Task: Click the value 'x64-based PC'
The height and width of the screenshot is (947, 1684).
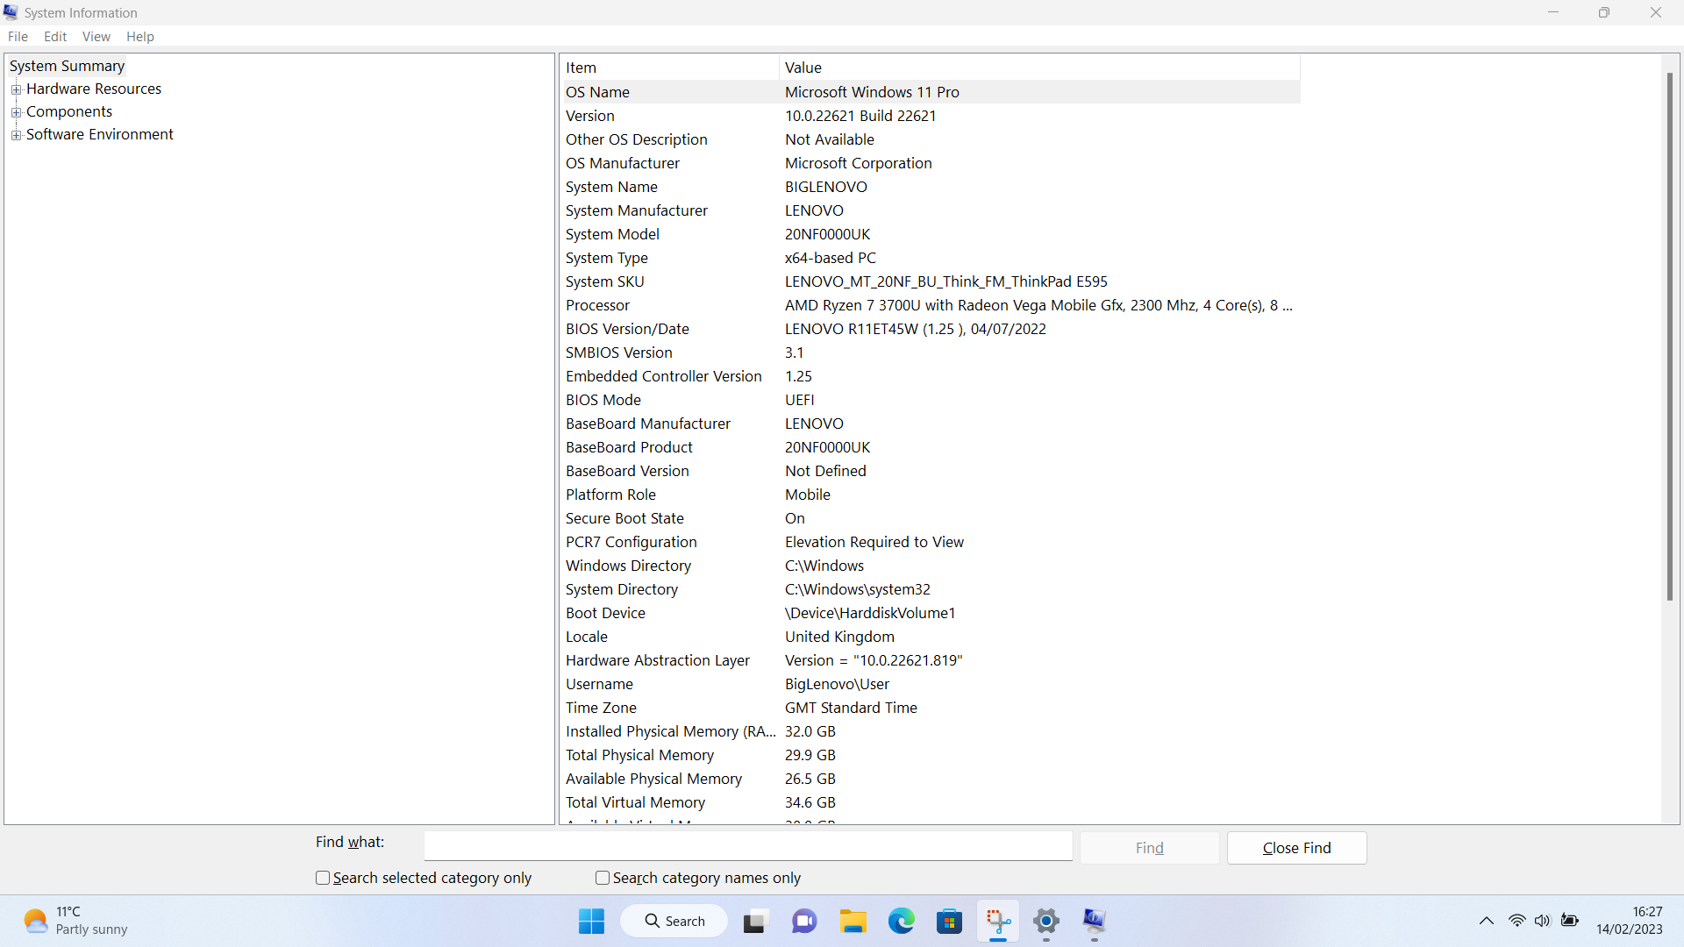Action: point(831,258)
